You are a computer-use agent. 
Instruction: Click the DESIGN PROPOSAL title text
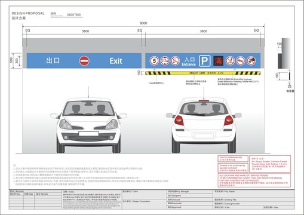pyautogui.click(x=28, y=13)
